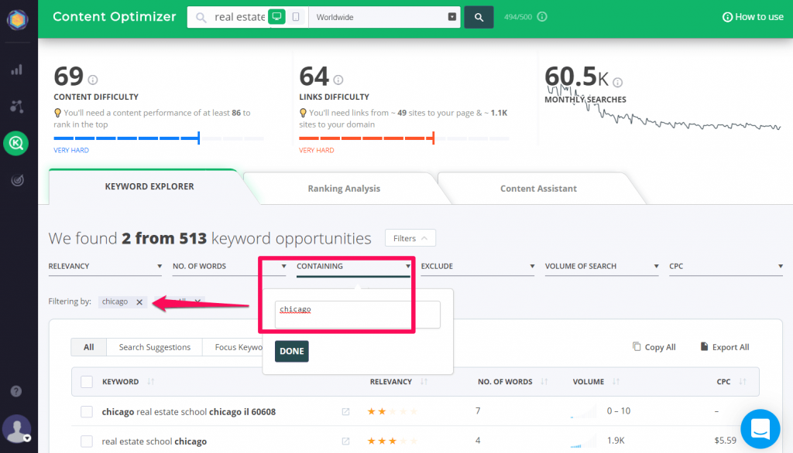
Task: Click the containing text field with chicago
Action: pyautogui.click(x=358, y=315)
